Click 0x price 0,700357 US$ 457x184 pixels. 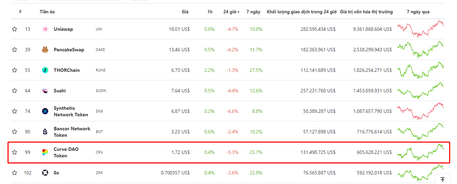point(175,173)
